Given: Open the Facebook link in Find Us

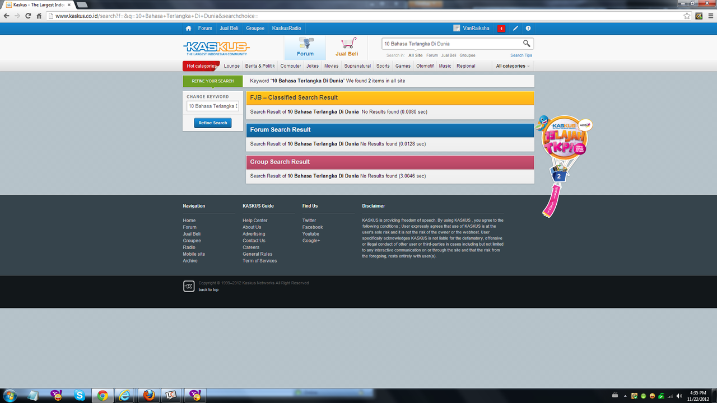Looking at the screenshot, I should pyautogui.click(x=313, y=227).
